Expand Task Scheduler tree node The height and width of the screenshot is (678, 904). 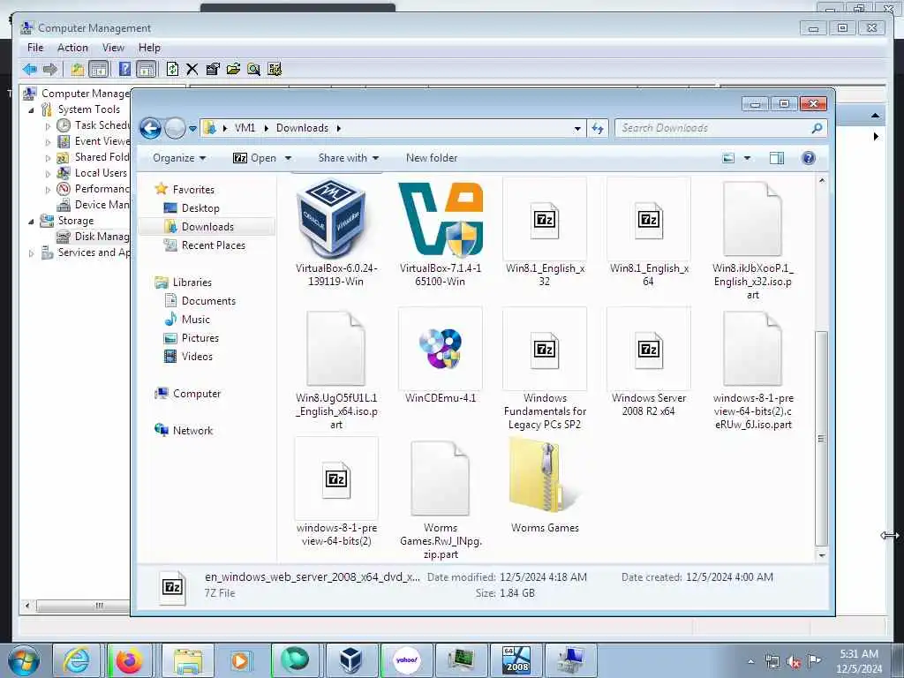[x=48, y=125]
